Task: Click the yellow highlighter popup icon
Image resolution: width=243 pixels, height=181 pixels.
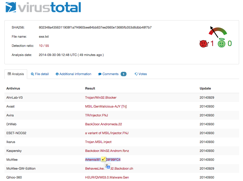Action: tap(103, 159)
